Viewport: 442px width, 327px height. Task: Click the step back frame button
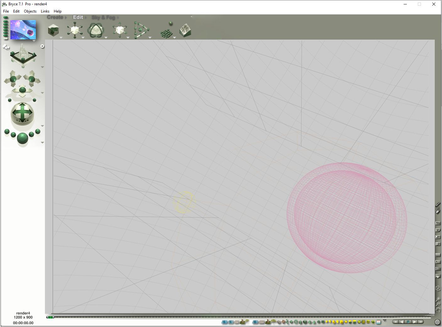pos(402,322)
